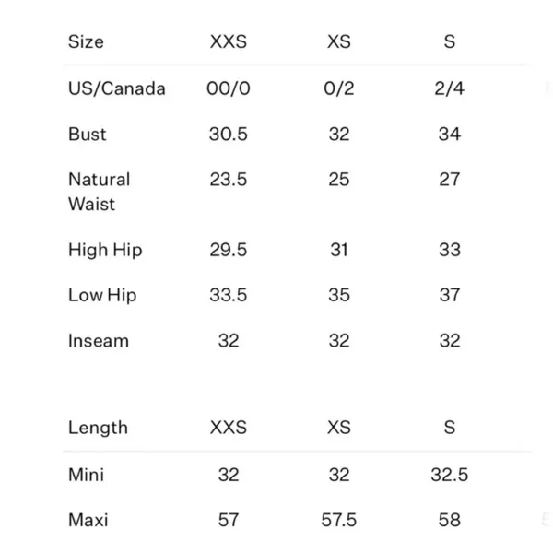Select the US/Canada value 00/0
Image resolution: width=553 pixels, height=553 pixels.
[229, 88]
